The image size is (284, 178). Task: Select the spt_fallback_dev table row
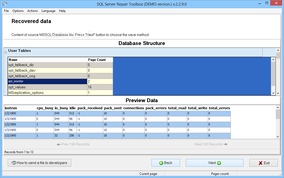click(60, 70)
